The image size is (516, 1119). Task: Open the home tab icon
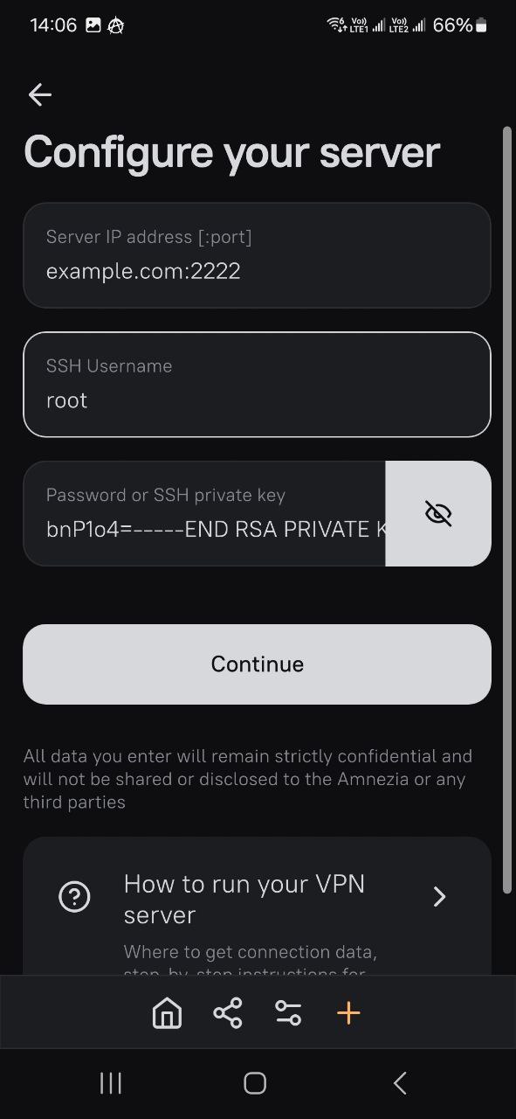(x=167, y=1013)
